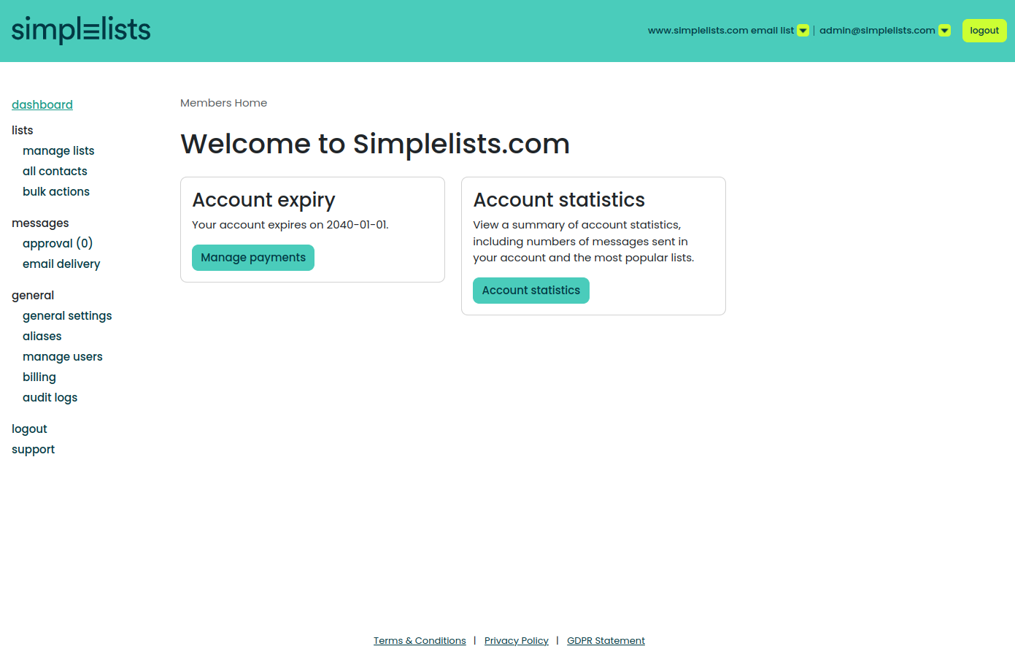Screen dimensions: 1015x649
Task: Open all contacts in the sidebar
Action: [55, 171]
